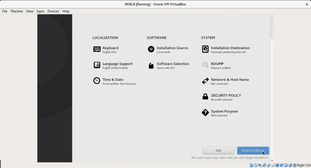Click the Begin Installation button
The image size is (311, 168).
253,150
